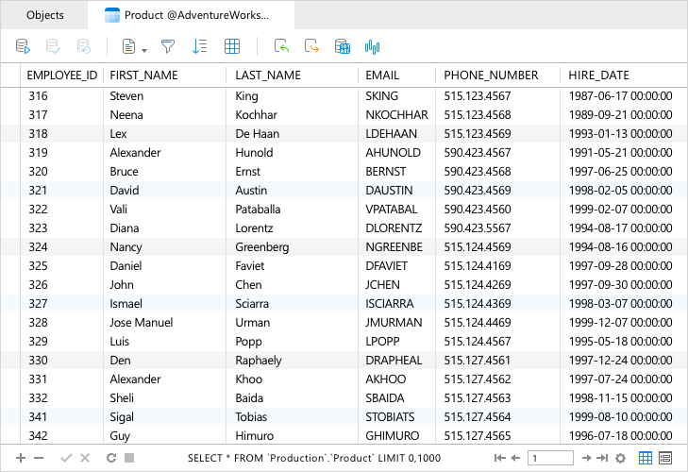Open the filter funnel tool
This screenshot has height=472, width=688.
tap(168, 46)
